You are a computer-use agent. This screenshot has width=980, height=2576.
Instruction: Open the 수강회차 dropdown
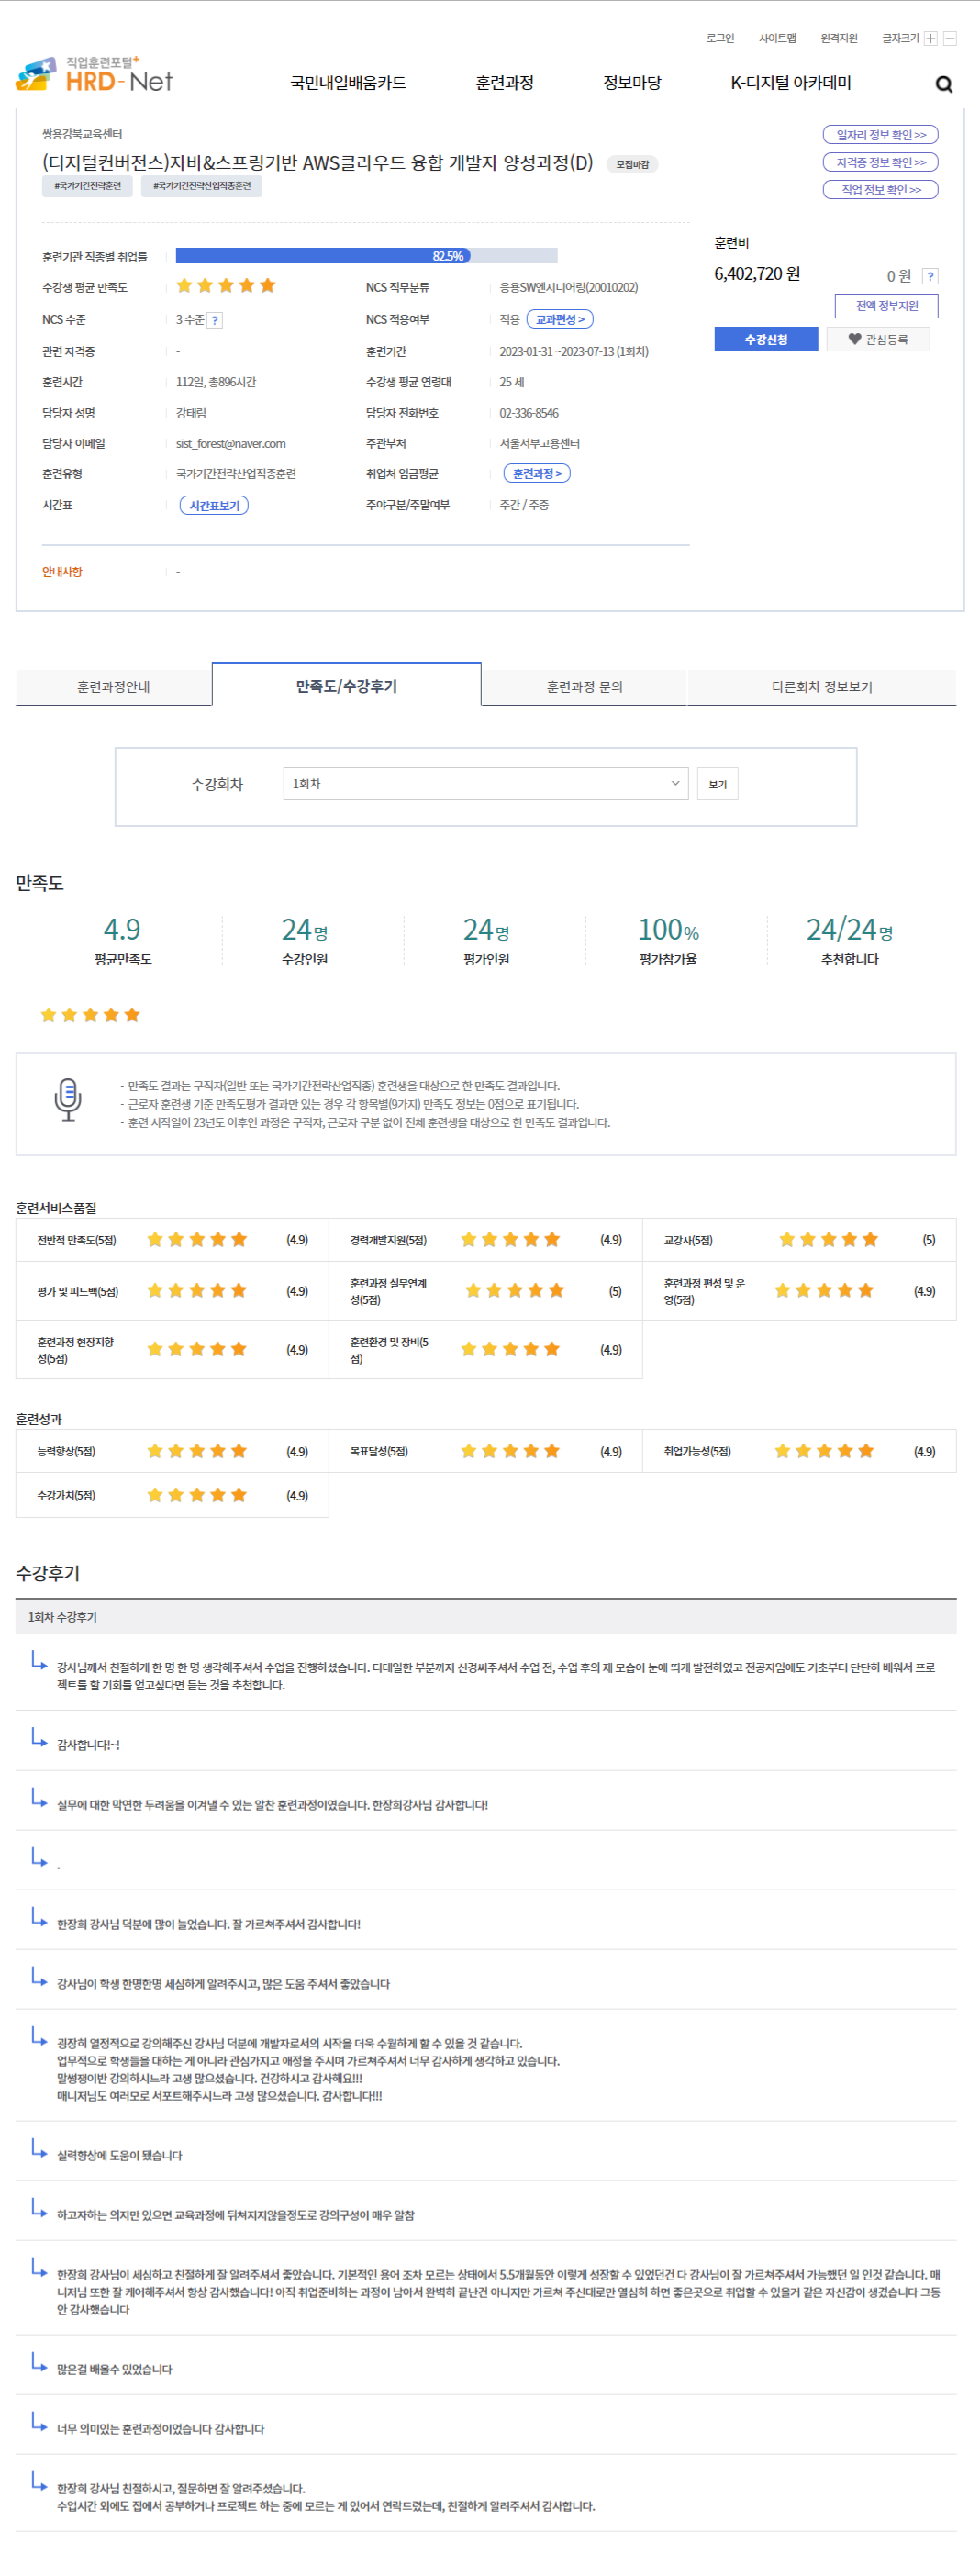click(x=485, y=784)
